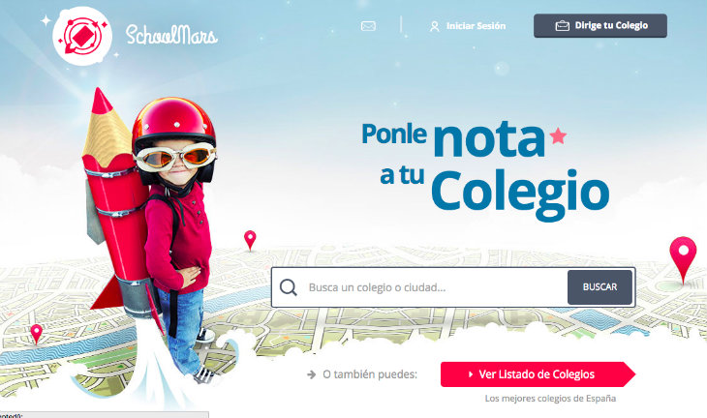The image size is (707, 418).
Task: Click the SchoolMars script wordmark
Action: click(171, 35)
